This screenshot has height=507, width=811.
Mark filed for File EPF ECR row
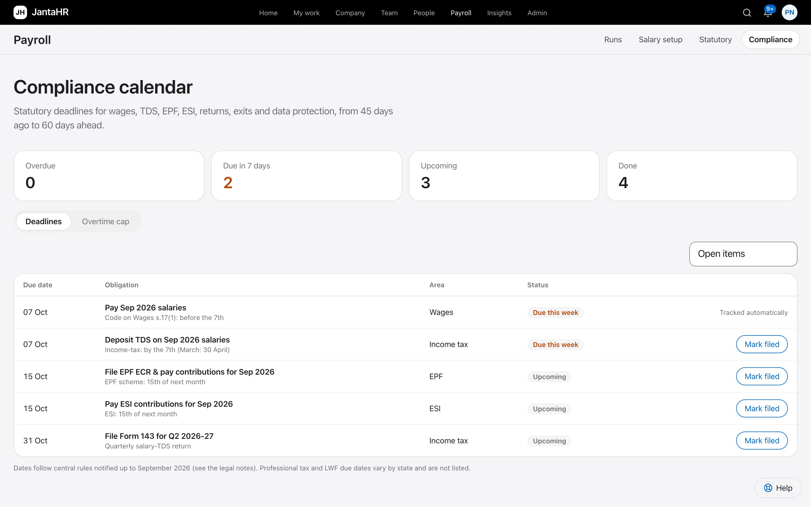click(761, 376)
